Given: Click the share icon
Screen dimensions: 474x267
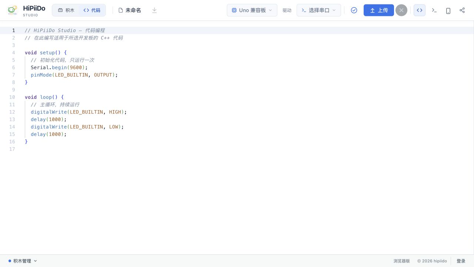Looking at the screenshot, I should [462, 10].
